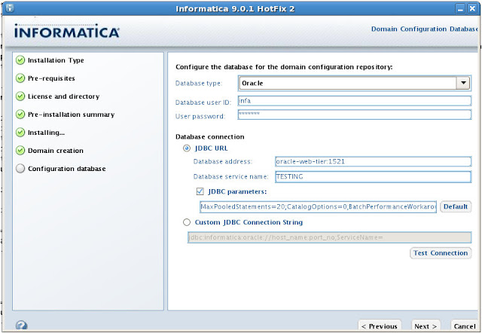Click the User password field
Image resolution: width=482 pixels, height=333 pixels.
[355, 115]
